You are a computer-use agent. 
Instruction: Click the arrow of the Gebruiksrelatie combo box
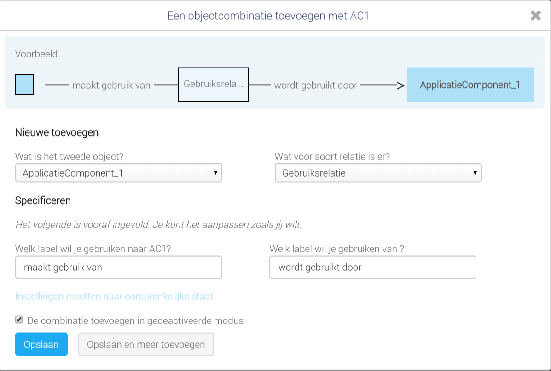coord(475,173)
